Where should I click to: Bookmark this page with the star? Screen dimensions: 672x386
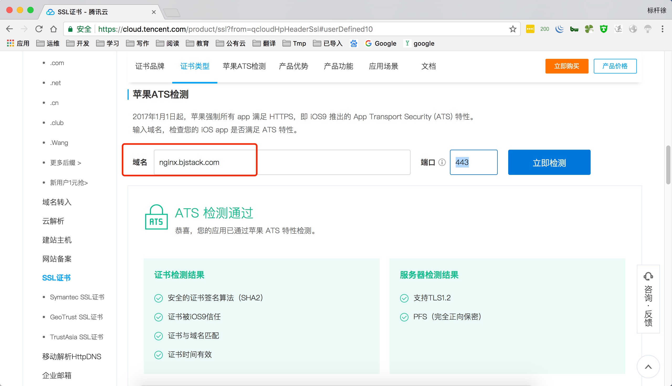pyautogui.click(x=513, y=29)
